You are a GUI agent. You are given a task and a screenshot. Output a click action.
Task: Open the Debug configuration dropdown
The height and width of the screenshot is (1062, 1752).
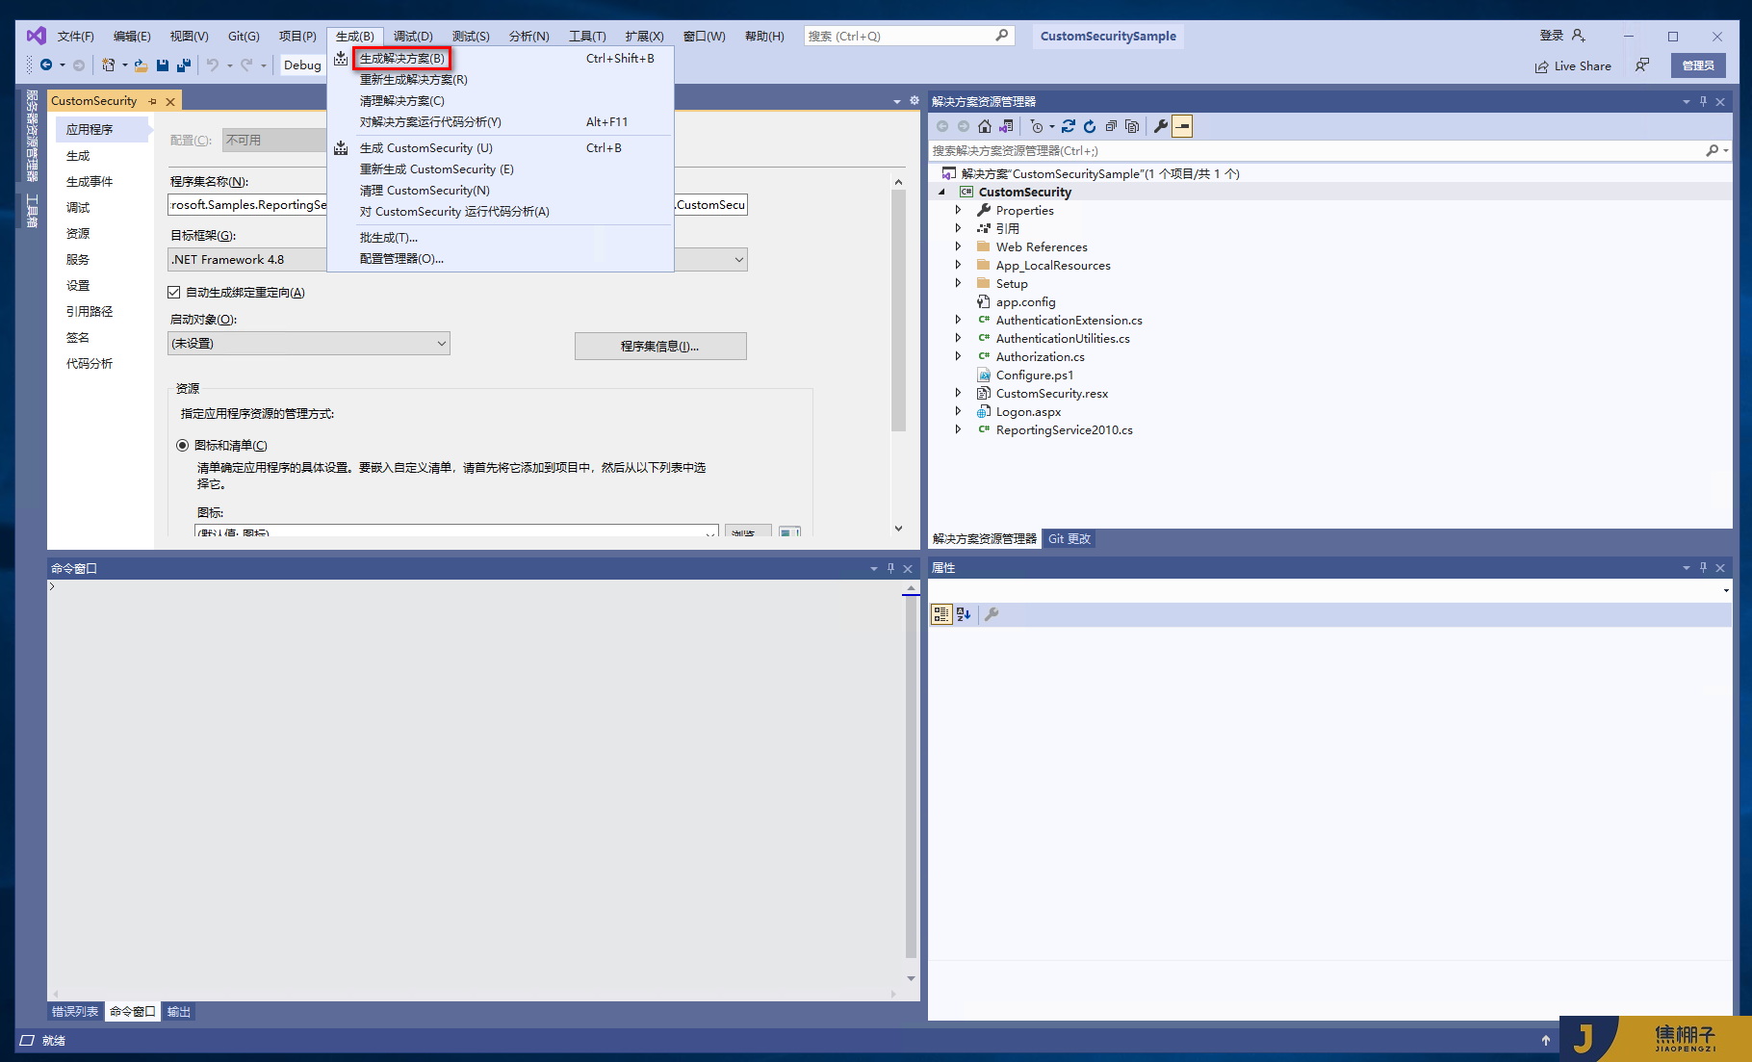click(x=303, y=65)
